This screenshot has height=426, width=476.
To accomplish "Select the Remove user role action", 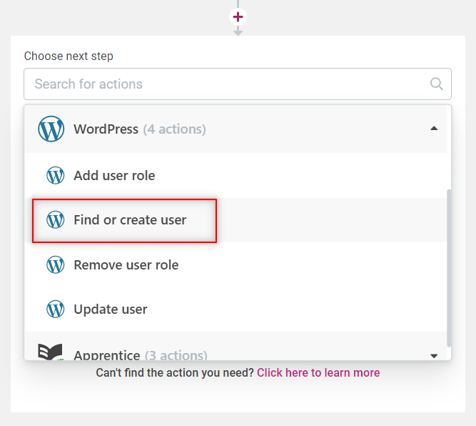I will [236, 264].
